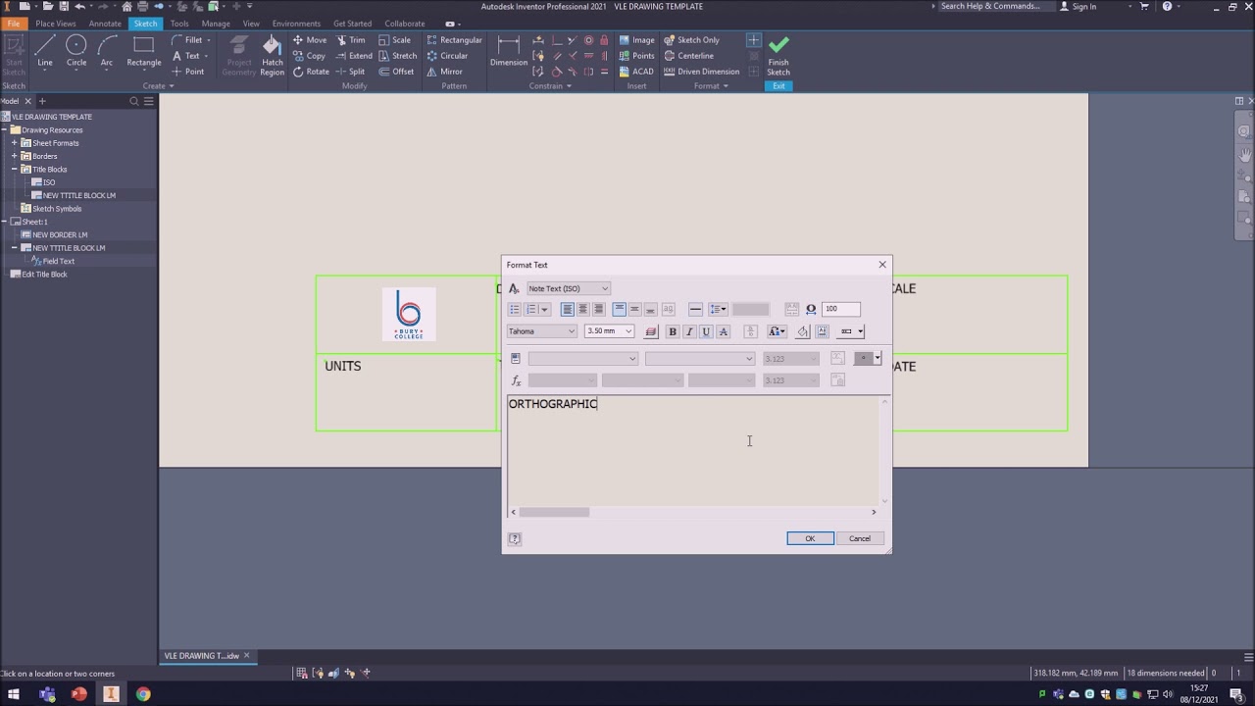Insert an Image from the Insert panel
1255x706 pixels.
pyautogui.click(x=635, y=40)
